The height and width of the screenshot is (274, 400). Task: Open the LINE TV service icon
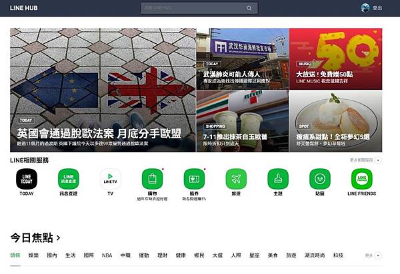click(x=110, y=179)
